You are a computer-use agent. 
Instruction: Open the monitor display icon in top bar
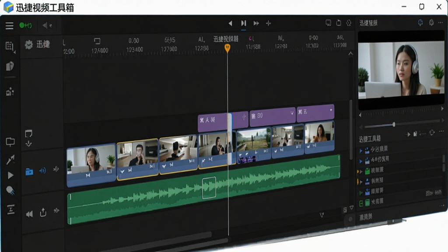point(328,23)
